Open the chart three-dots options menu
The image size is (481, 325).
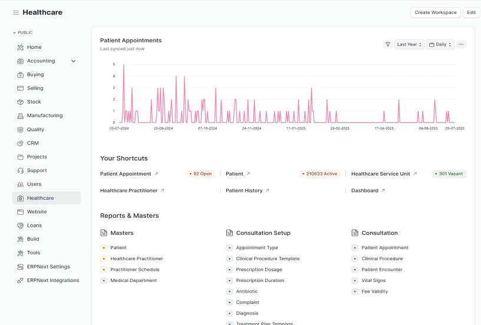[x=461, y=44]
